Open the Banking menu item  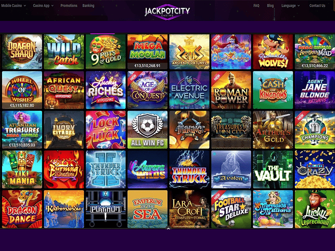(x=88, y=5)
